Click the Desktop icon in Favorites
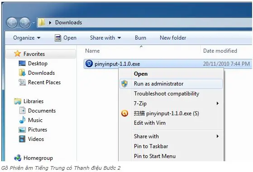253x172 pixels. [x=22, y=63]
